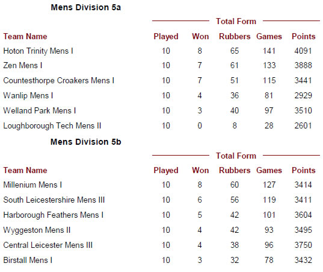323x272 pixels.
Task: Select South Leicestershire Mens III team
Action: (54, 200)
